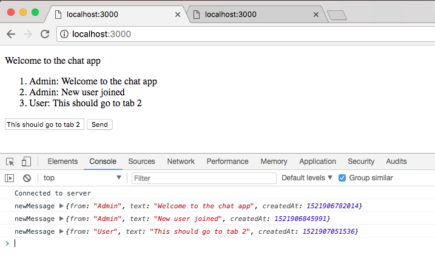This screenshot has width=435, height=255.
Task: Clear the console with the ban icon
Action: [x=27, y=178]
